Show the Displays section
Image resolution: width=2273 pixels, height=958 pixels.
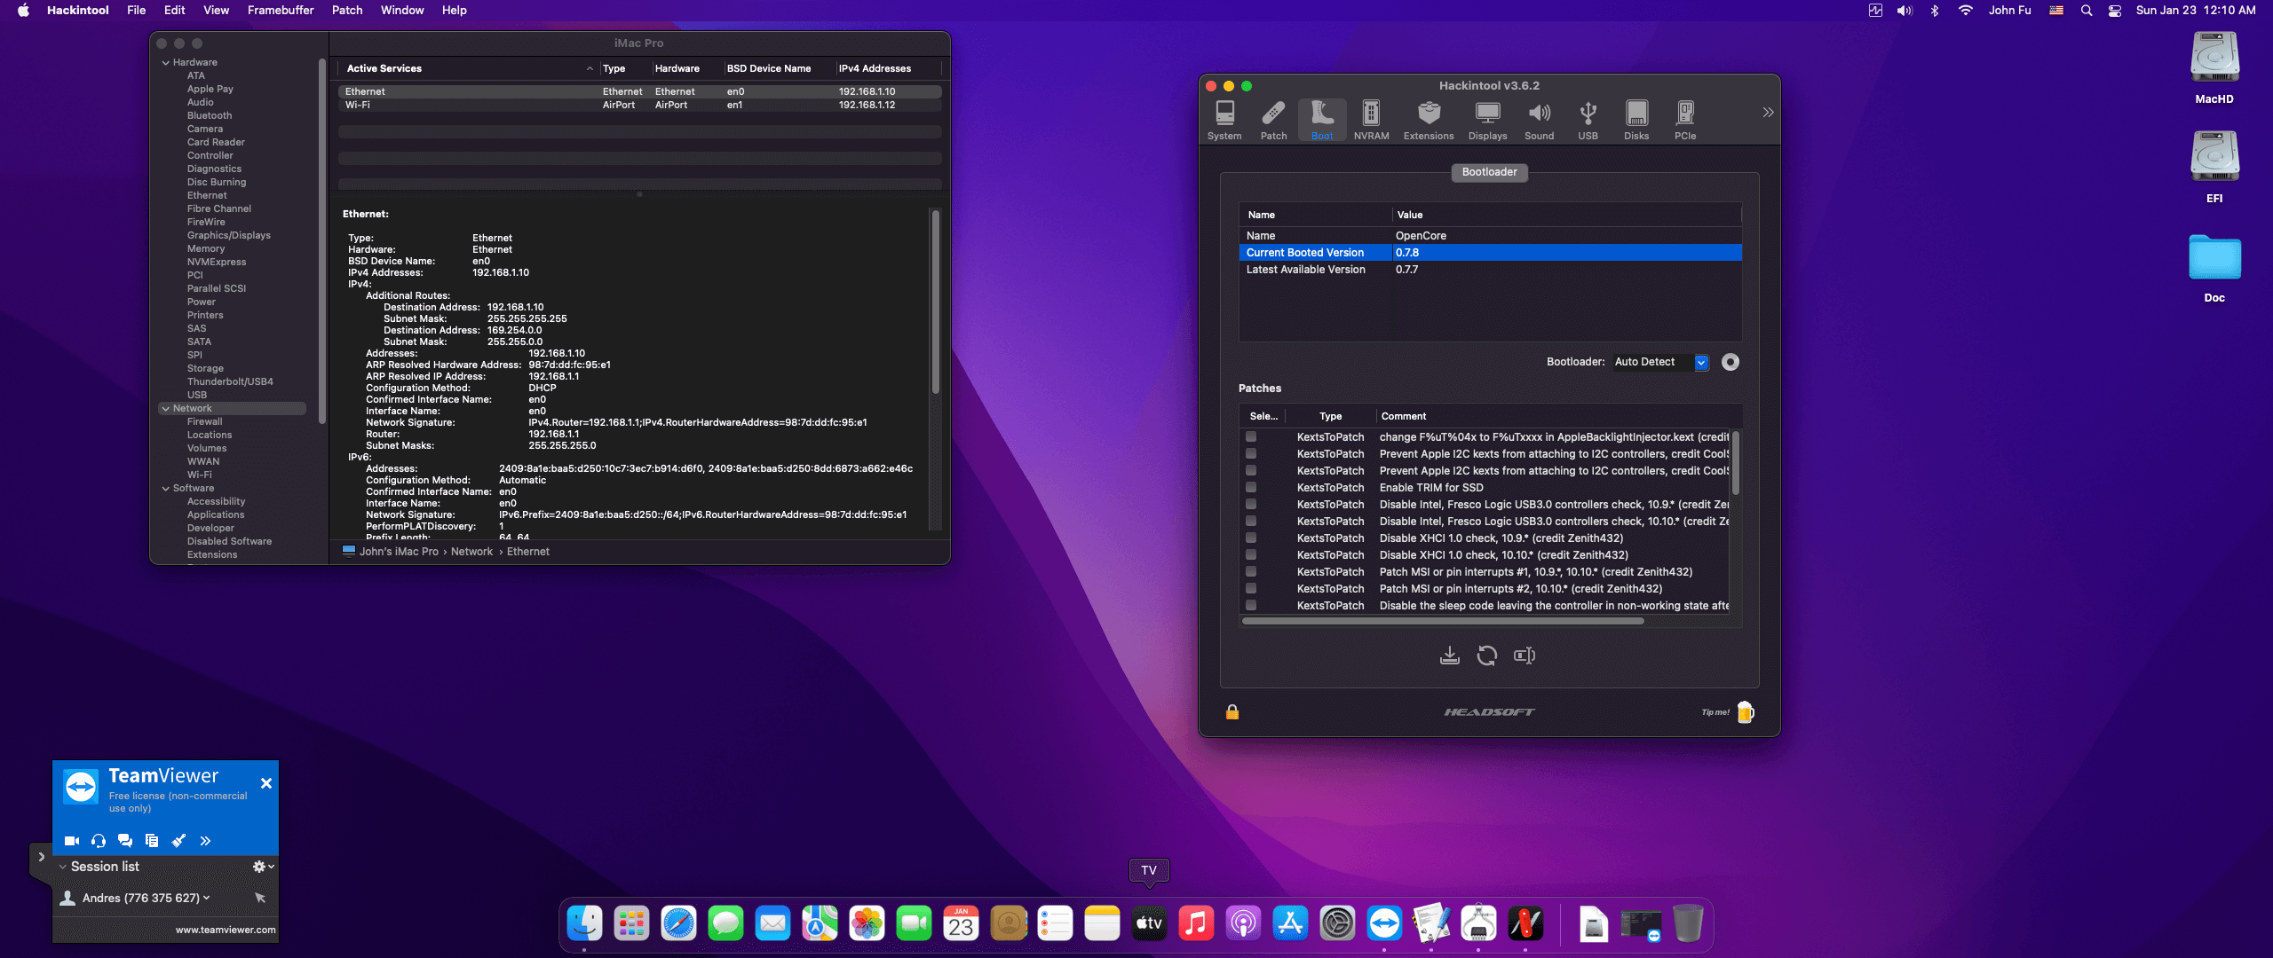[1487, 120]
